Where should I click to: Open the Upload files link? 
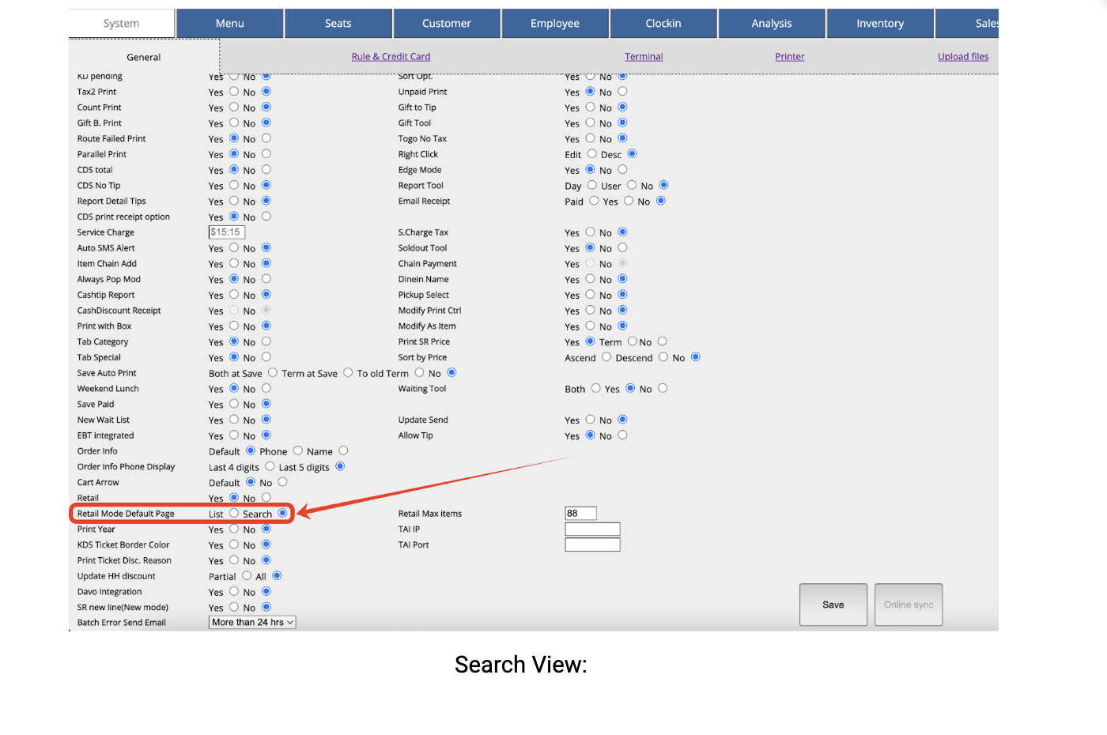pyautogui.click(x=963, y=57)
